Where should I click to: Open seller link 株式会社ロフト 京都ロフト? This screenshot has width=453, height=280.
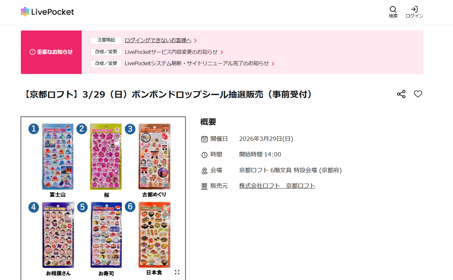pos(277,186)
